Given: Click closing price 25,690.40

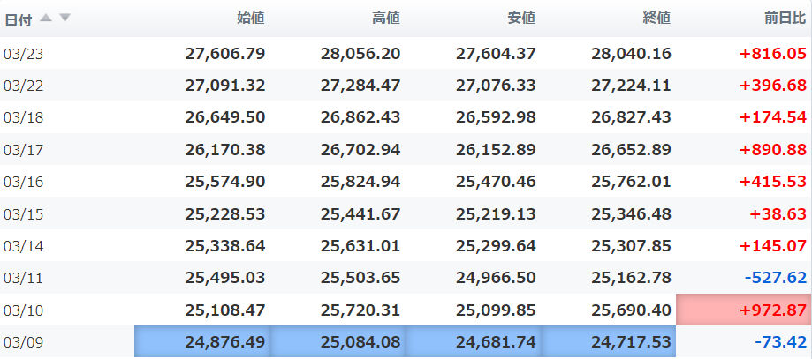Looking at the screenshot, I should click(x=631, y=310).
